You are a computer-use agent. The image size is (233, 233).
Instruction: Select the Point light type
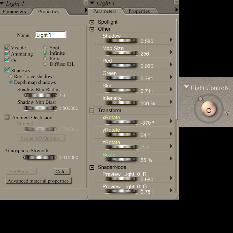(x=45, y=58)
